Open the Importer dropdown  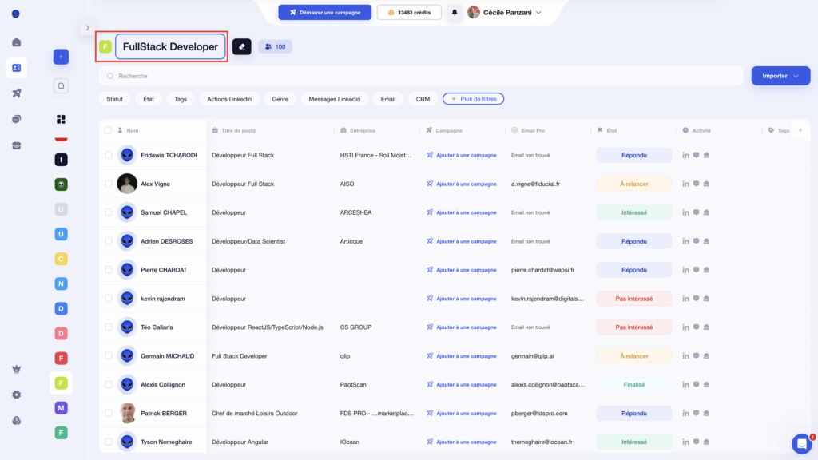(x=780, y=76)
